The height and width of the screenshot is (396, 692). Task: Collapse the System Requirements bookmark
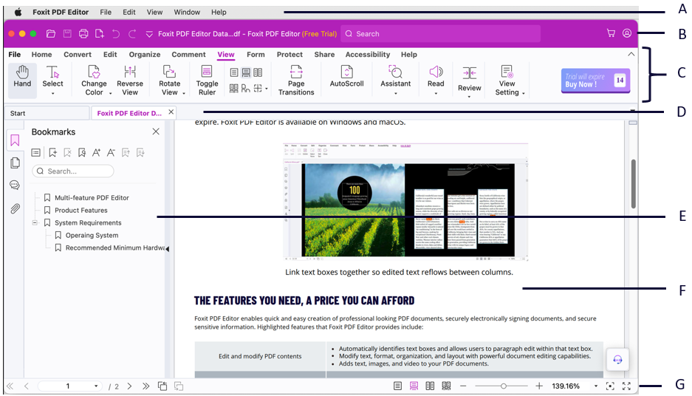pos(35,222)
